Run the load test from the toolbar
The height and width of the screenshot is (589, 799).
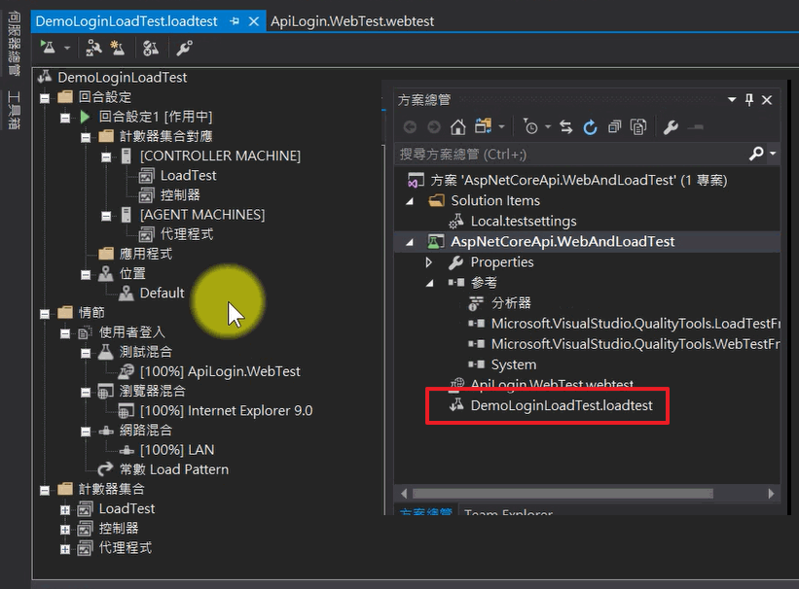click(x=49, y=48)
